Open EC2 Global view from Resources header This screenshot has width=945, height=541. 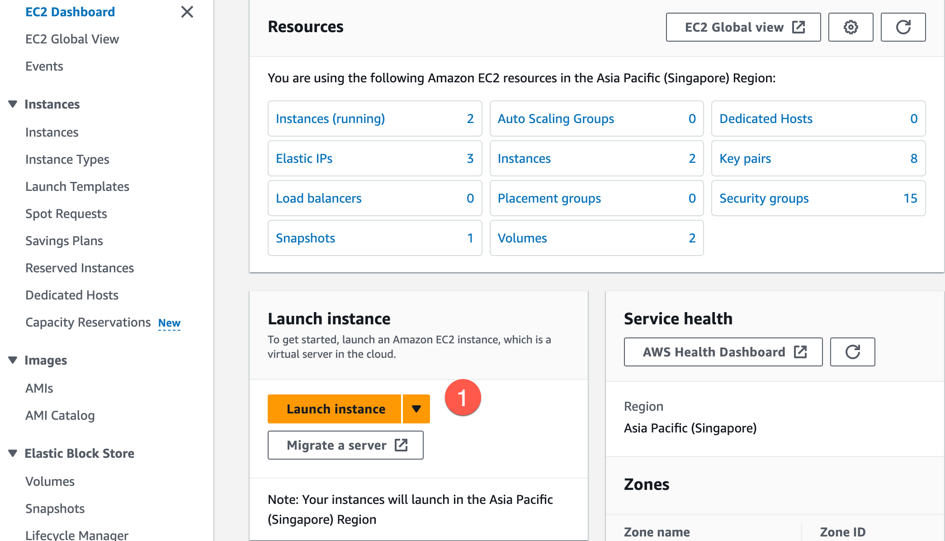click(x=743, y=27)
